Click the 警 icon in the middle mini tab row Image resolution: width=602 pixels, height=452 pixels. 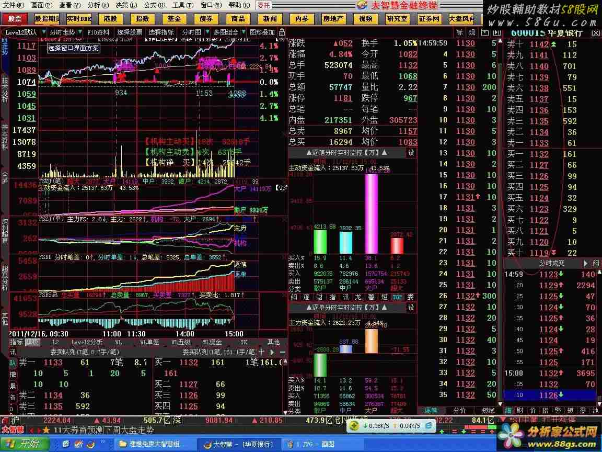[x=371, y=297]
